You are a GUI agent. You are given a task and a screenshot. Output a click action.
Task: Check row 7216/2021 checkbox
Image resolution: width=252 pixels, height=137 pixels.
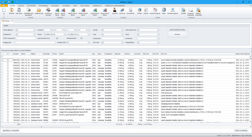[8, 79]
